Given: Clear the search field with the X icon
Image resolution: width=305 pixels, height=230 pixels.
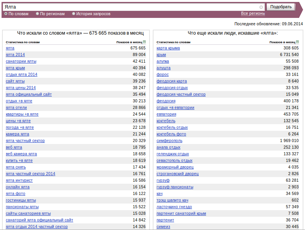Looking at the screenshot, I should [261, 7].
